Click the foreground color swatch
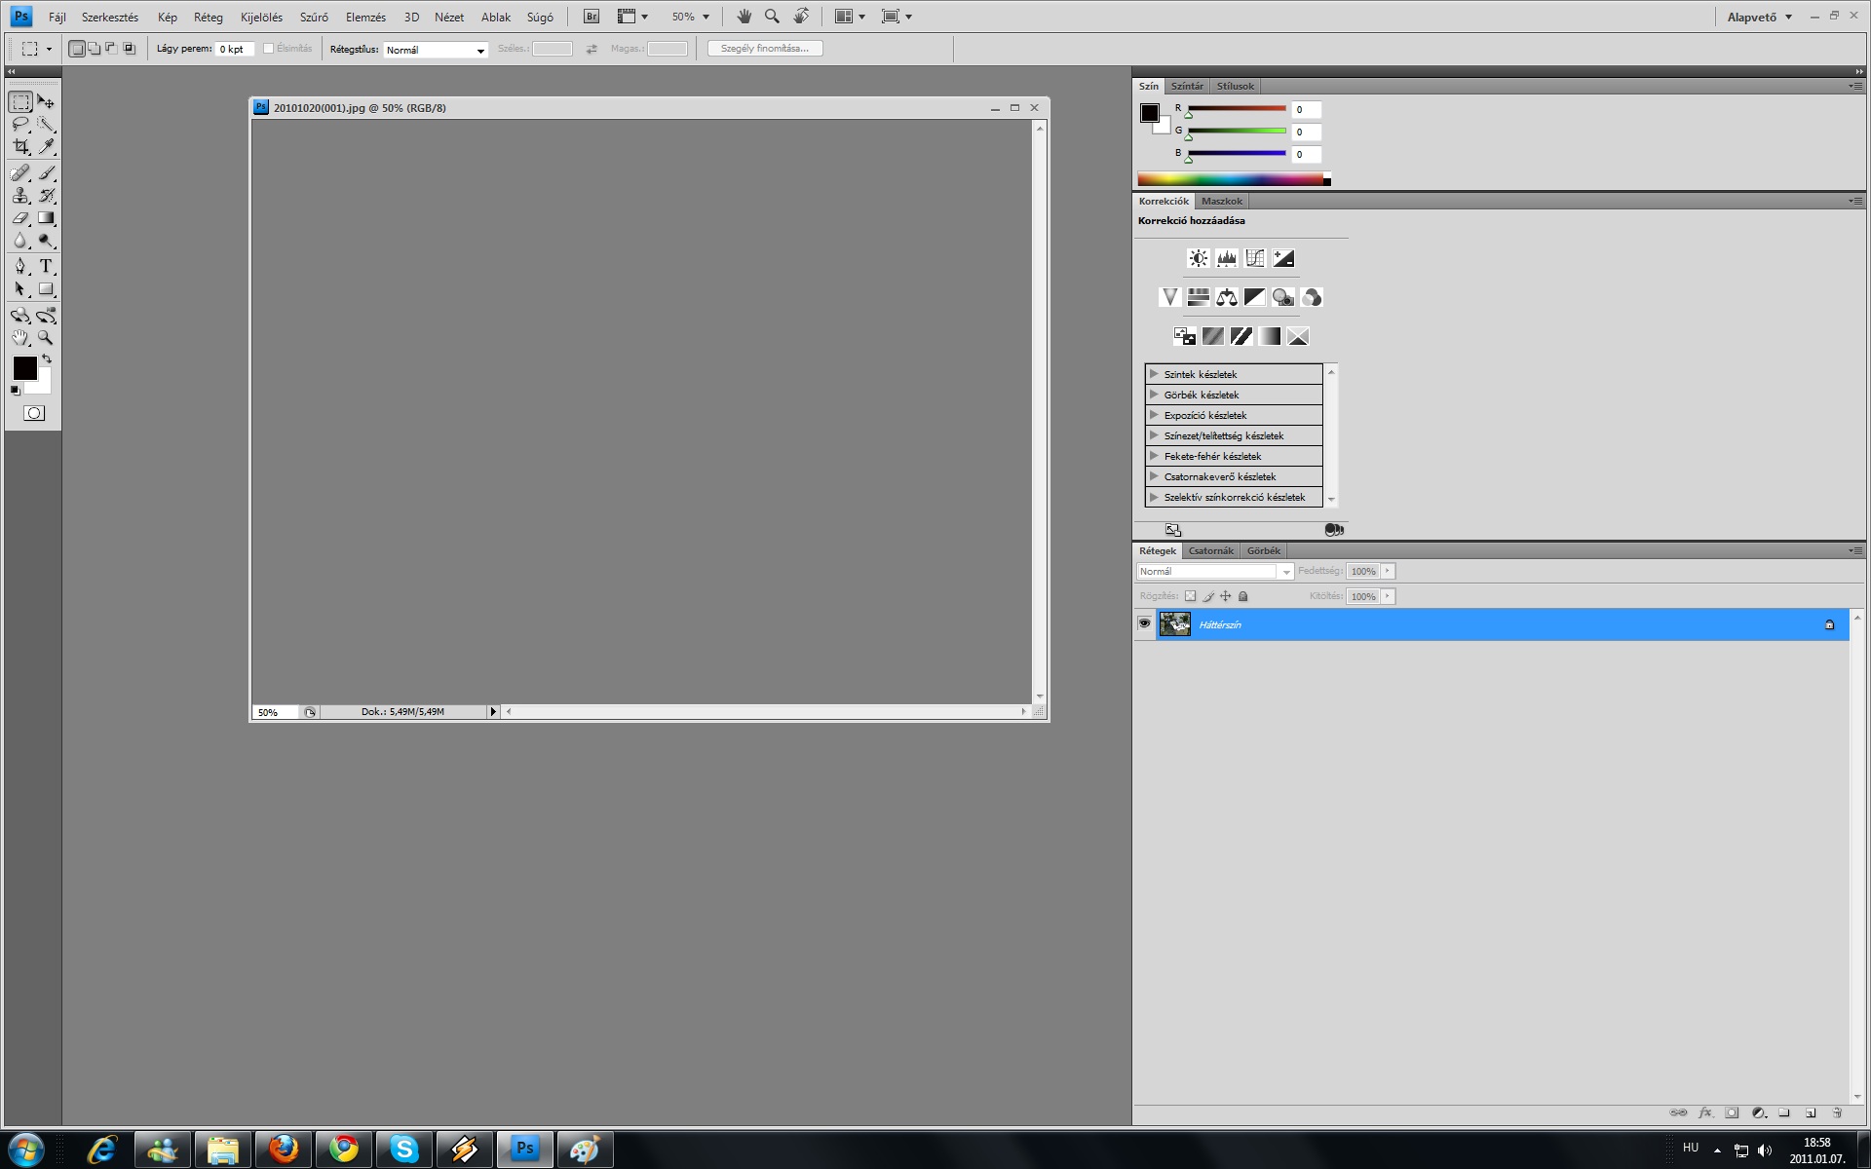This screenshot has width=1871, height=1169. [24, 367]
